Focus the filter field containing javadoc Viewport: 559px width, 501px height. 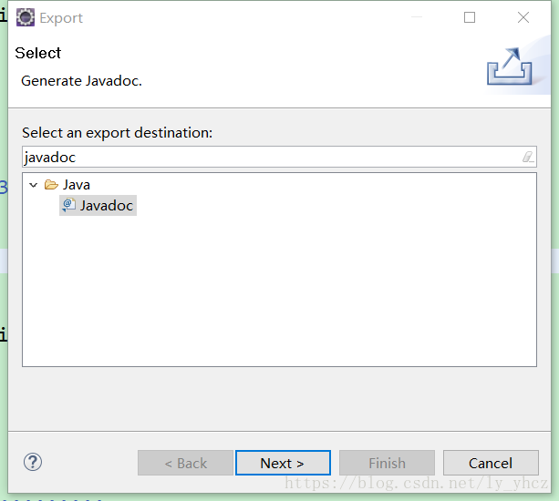pyautogui.click(x=279, y=157)
